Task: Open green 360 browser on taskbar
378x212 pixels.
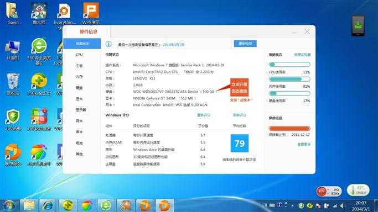Action: click(106, 206)
